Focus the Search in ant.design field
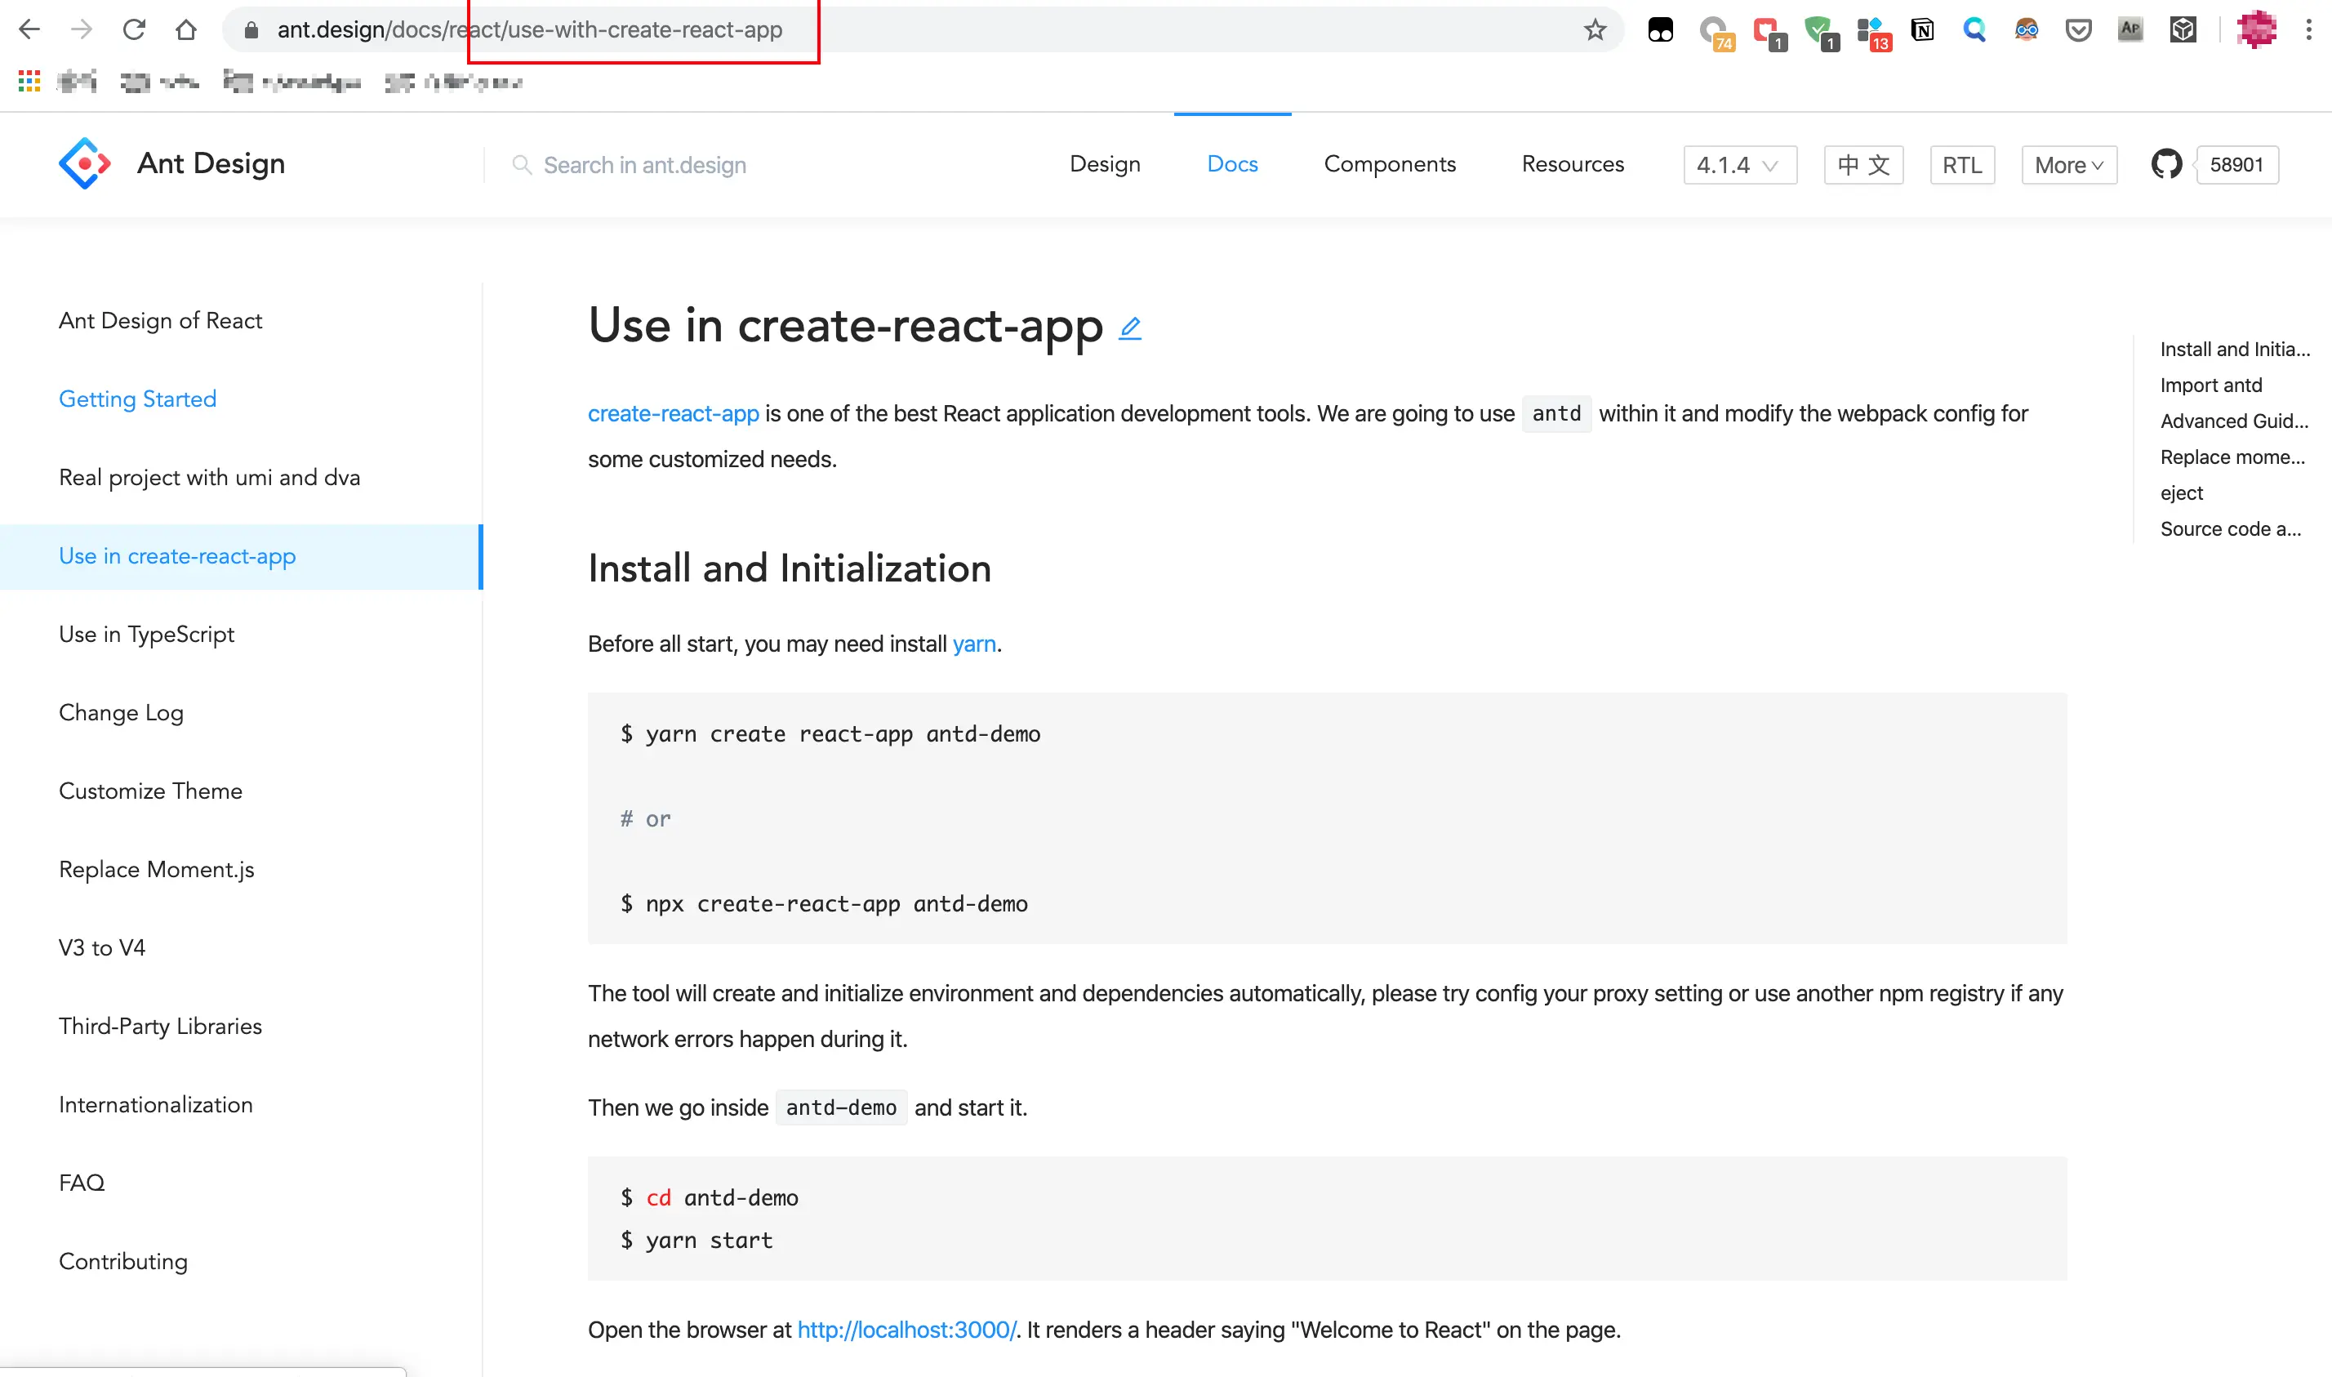Screen dimensions: 2332x1377 pos(645,165)
